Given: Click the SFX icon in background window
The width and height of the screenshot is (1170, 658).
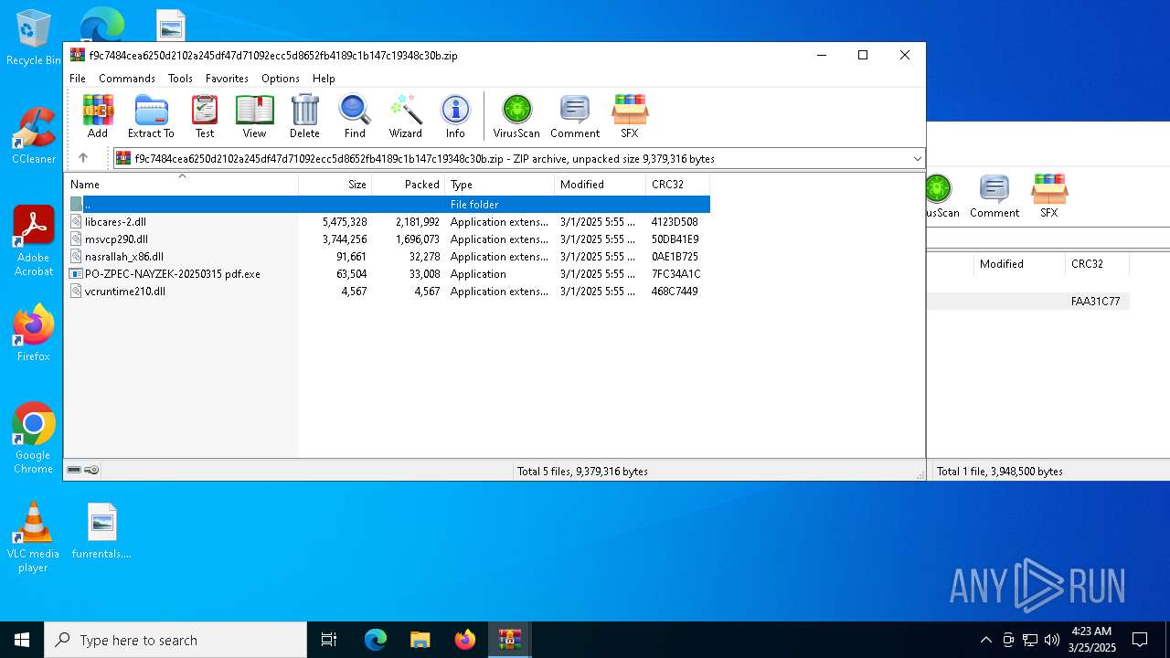Looking at the screenshot, I should point(1048,196).
